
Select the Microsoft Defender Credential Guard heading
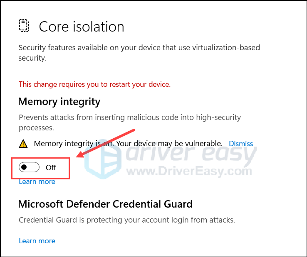[105, 204]
